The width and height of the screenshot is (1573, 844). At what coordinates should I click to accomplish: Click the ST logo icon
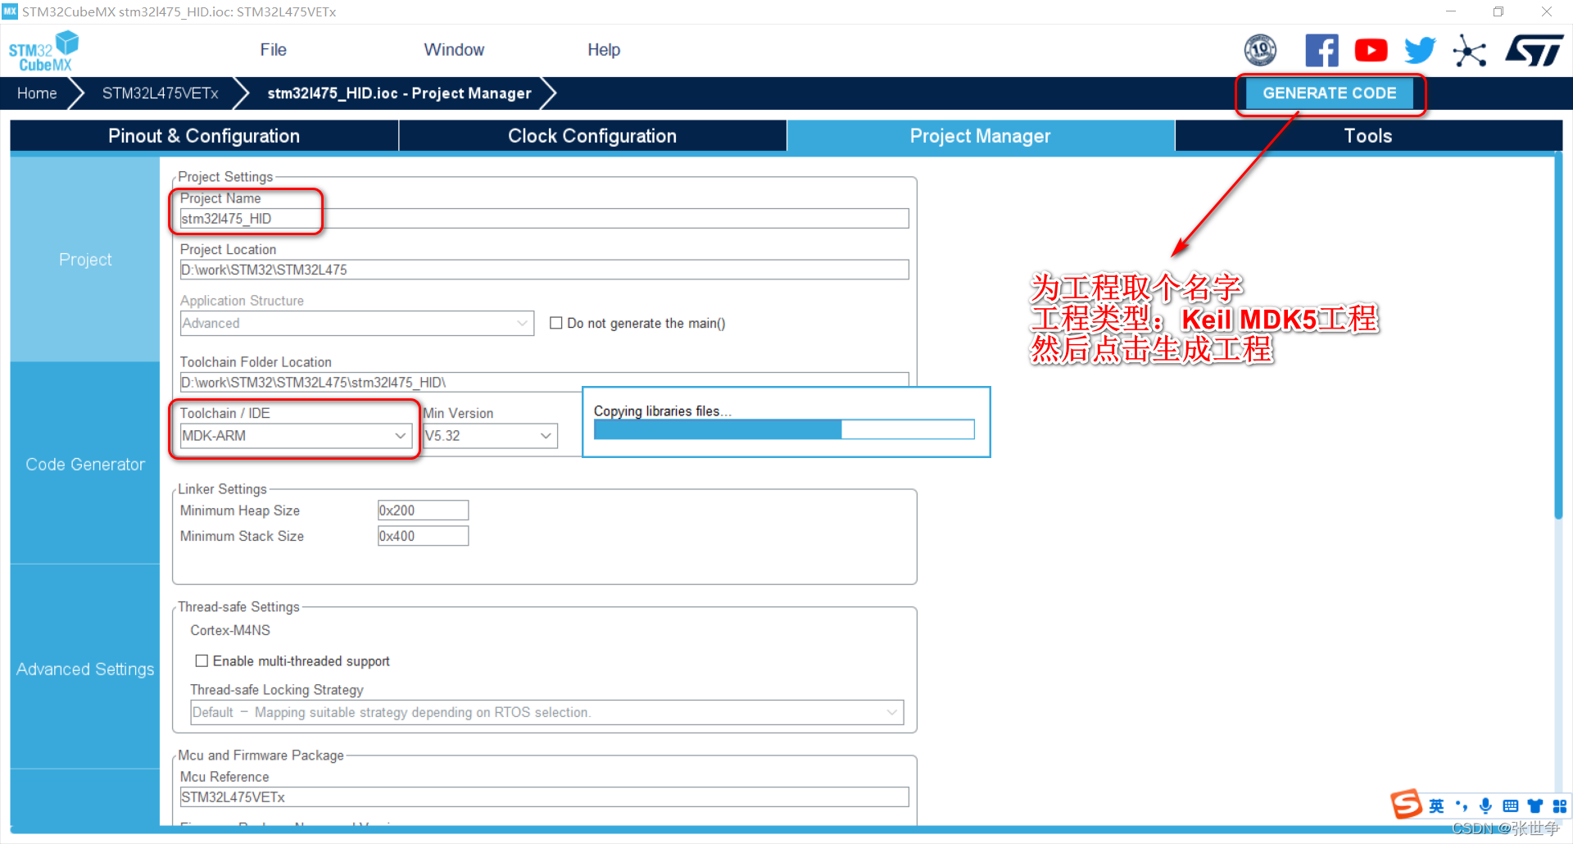(x=1534, y=51)
